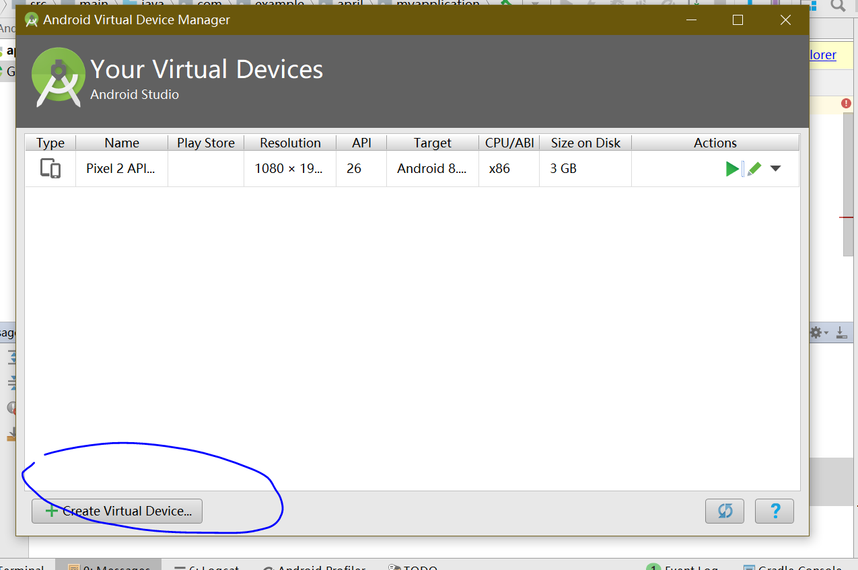The image size is (858, 570).
Task: Click the Android Studio logo in the header
Action: pos(58,77)
